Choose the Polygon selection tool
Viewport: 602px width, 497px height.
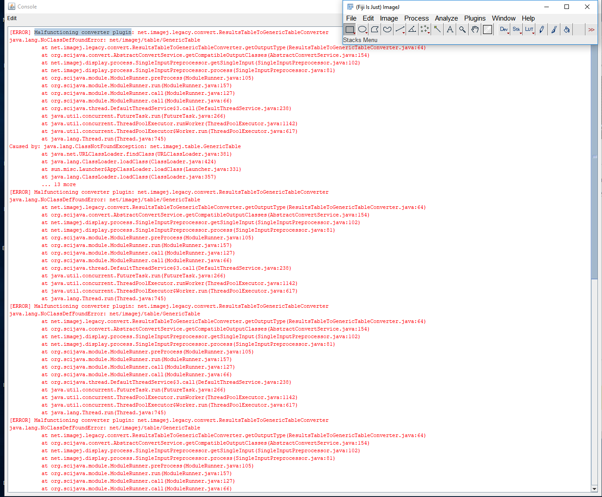374,29
